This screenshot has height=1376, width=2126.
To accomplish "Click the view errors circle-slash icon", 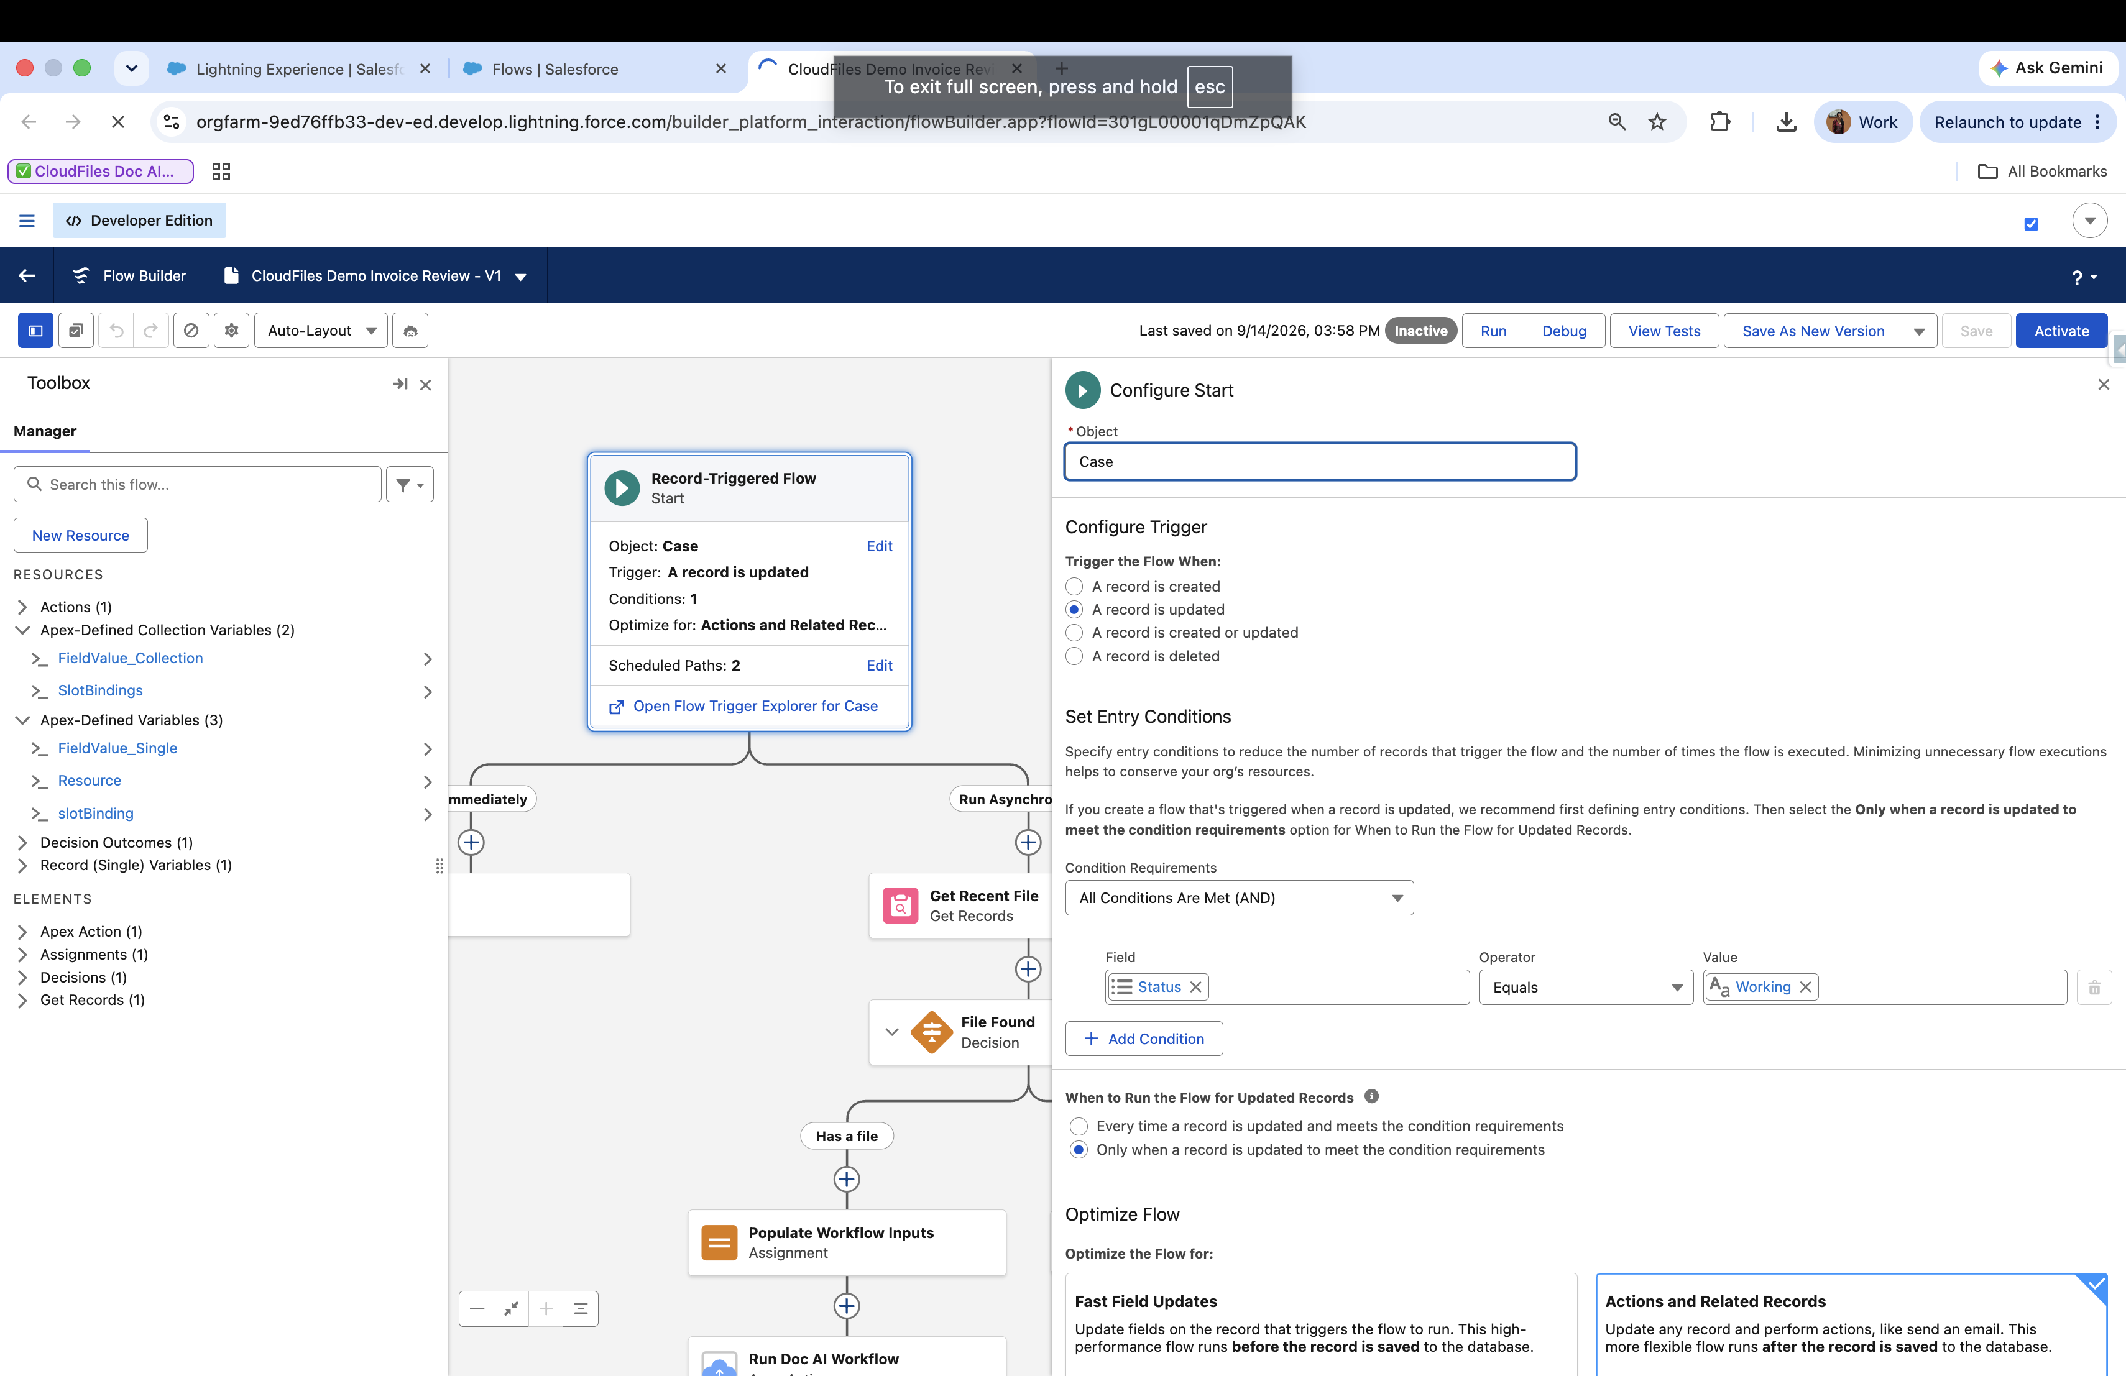I will pos(191,331).
